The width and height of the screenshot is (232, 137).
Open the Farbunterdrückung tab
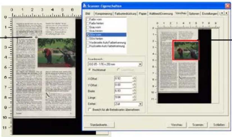pyautogui.click(x=125, y=14)
